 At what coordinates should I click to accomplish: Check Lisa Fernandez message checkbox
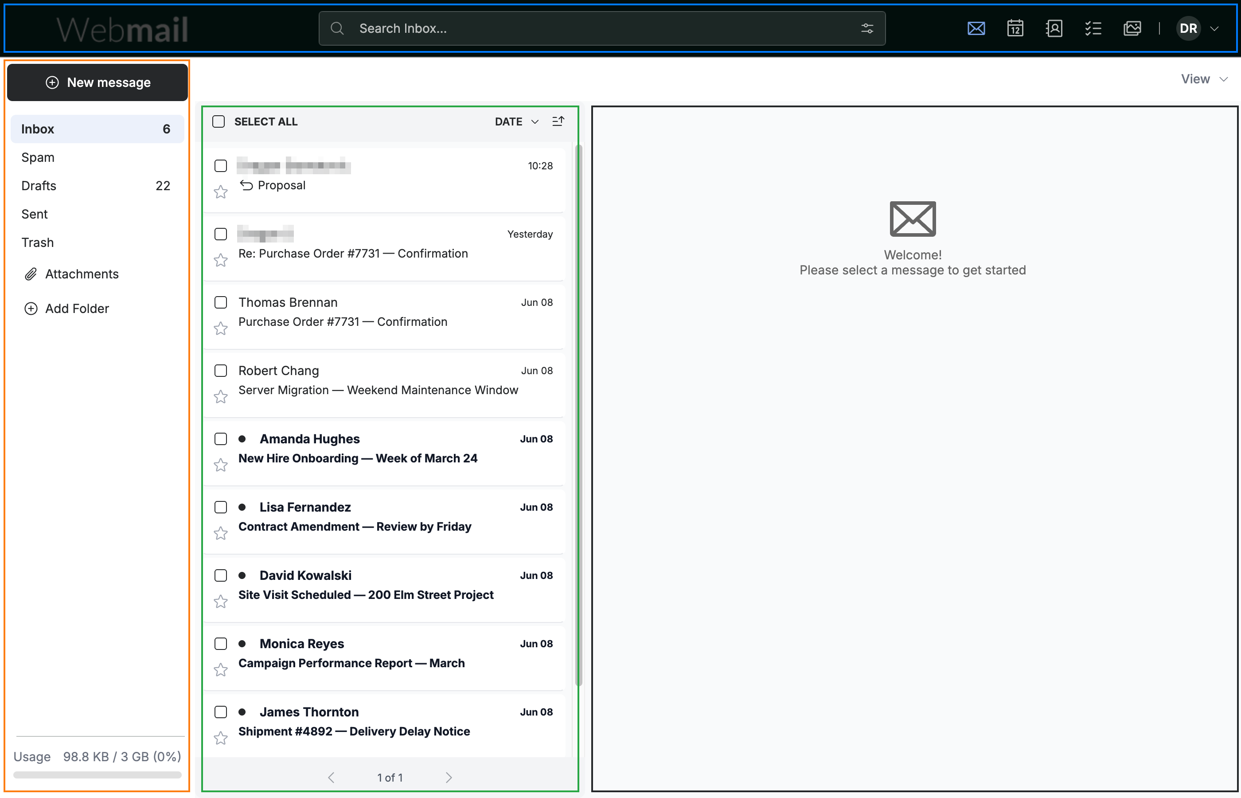click(221, 507)
